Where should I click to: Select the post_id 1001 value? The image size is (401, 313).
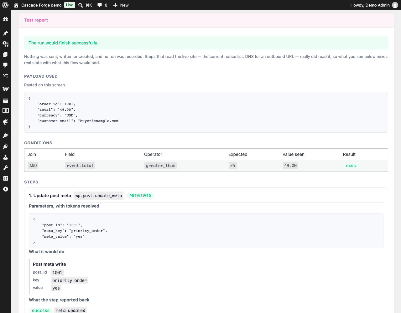57,273
